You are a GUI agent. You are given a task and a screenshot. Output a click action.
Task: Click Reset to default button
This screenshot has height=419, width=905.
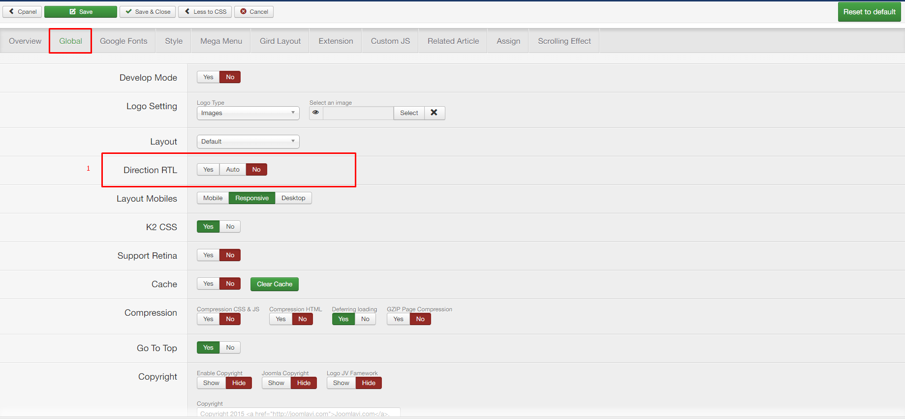(869, 12)
